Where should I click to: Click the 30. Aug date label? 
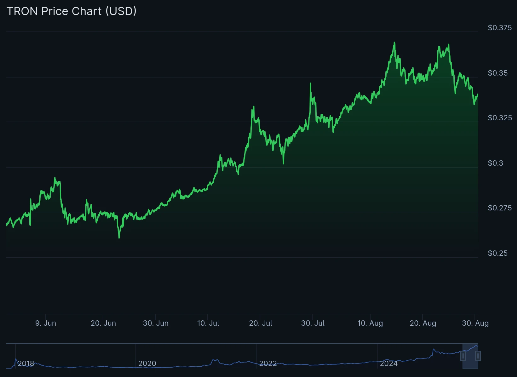point(475,323)
